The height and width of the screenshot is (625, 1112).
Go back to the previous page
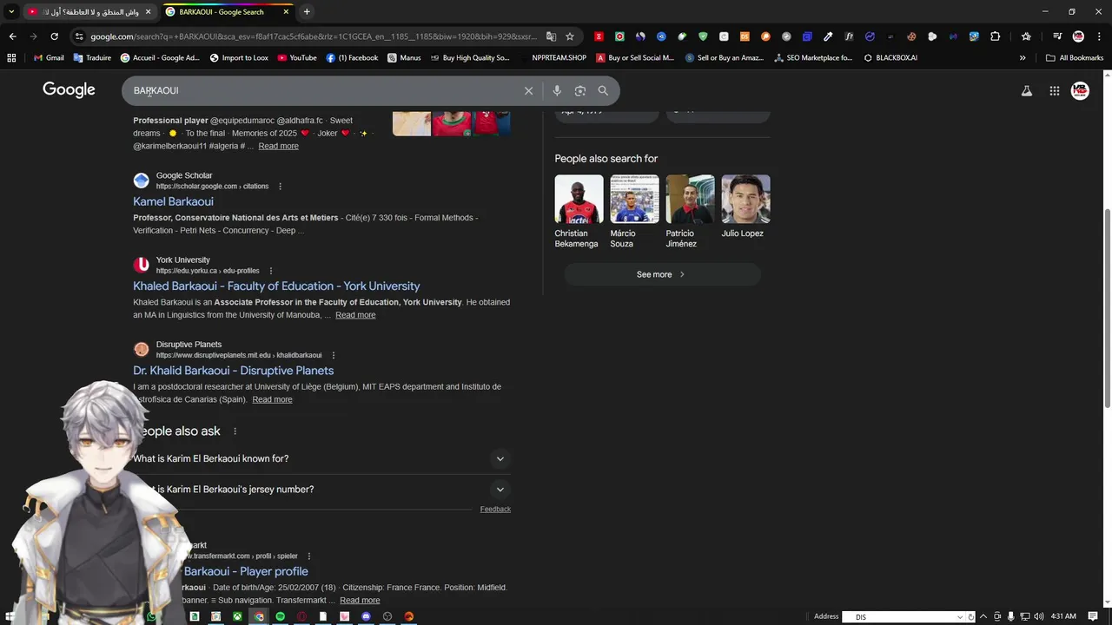[x=12, y=36]
